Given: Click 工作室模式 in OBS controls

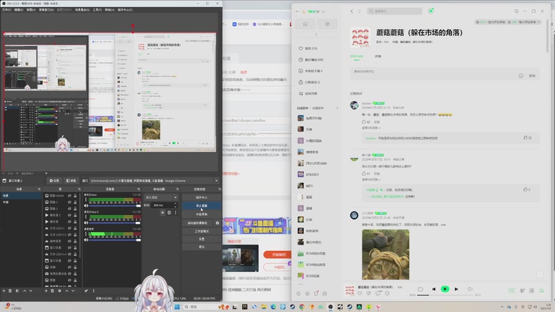Looking at the screenshot, I should (x=202, y=231).
